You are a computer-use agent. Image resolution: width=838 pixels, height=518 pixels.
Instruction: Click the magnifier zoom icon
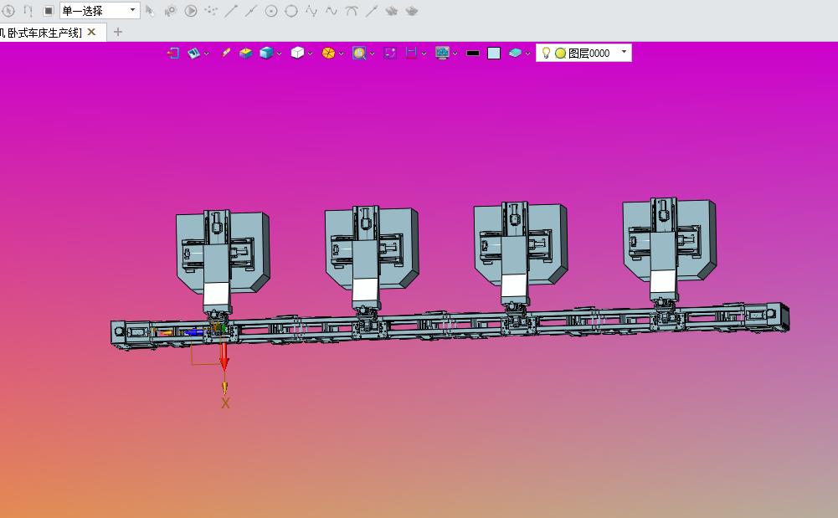click(359, 53)
